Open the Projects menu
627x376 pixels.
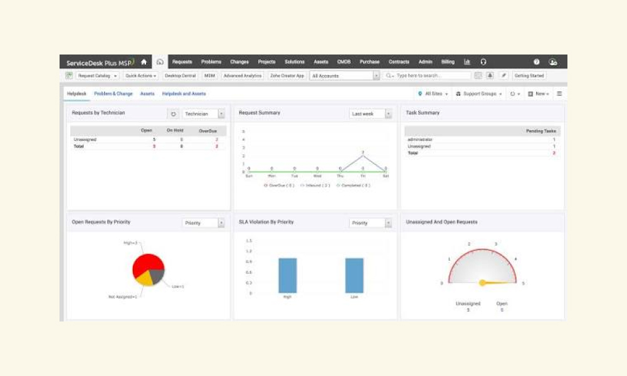[x=266, y=62]
